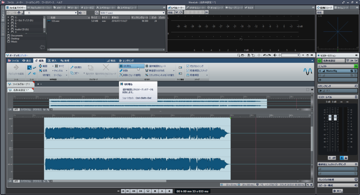The height and width of the screenshot is (195, 360).
Task: Click the 名前 column header in the file list
Action: tap(68, 18)
